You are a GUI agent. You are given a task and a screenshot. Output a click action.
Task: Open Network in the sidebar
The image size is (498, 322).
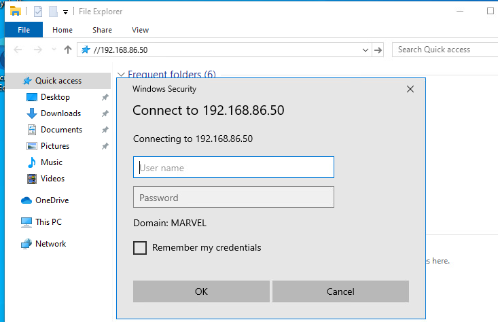click(x=50, y=244)
